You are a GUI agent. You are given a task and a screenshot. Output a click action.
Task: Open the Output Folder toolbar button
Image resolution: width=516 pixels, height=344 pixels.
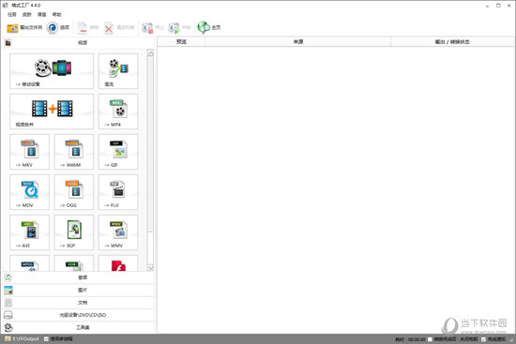click(24, 27)
